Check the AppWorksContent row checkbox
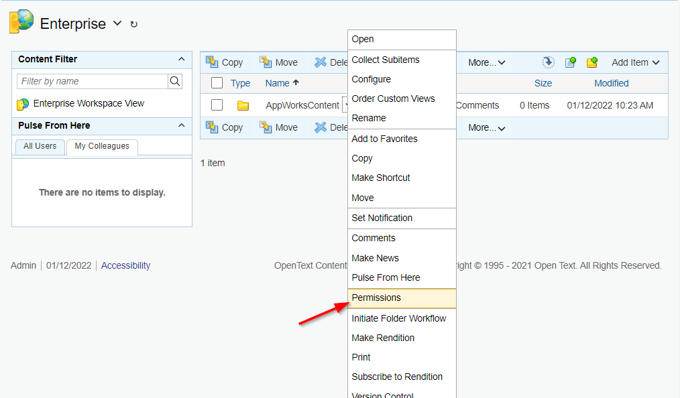This screenshot has height=398, width=680. coord(217,105)
